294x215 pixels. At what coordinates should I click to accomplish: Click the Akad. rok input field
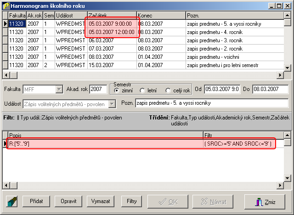click(98, 89)
